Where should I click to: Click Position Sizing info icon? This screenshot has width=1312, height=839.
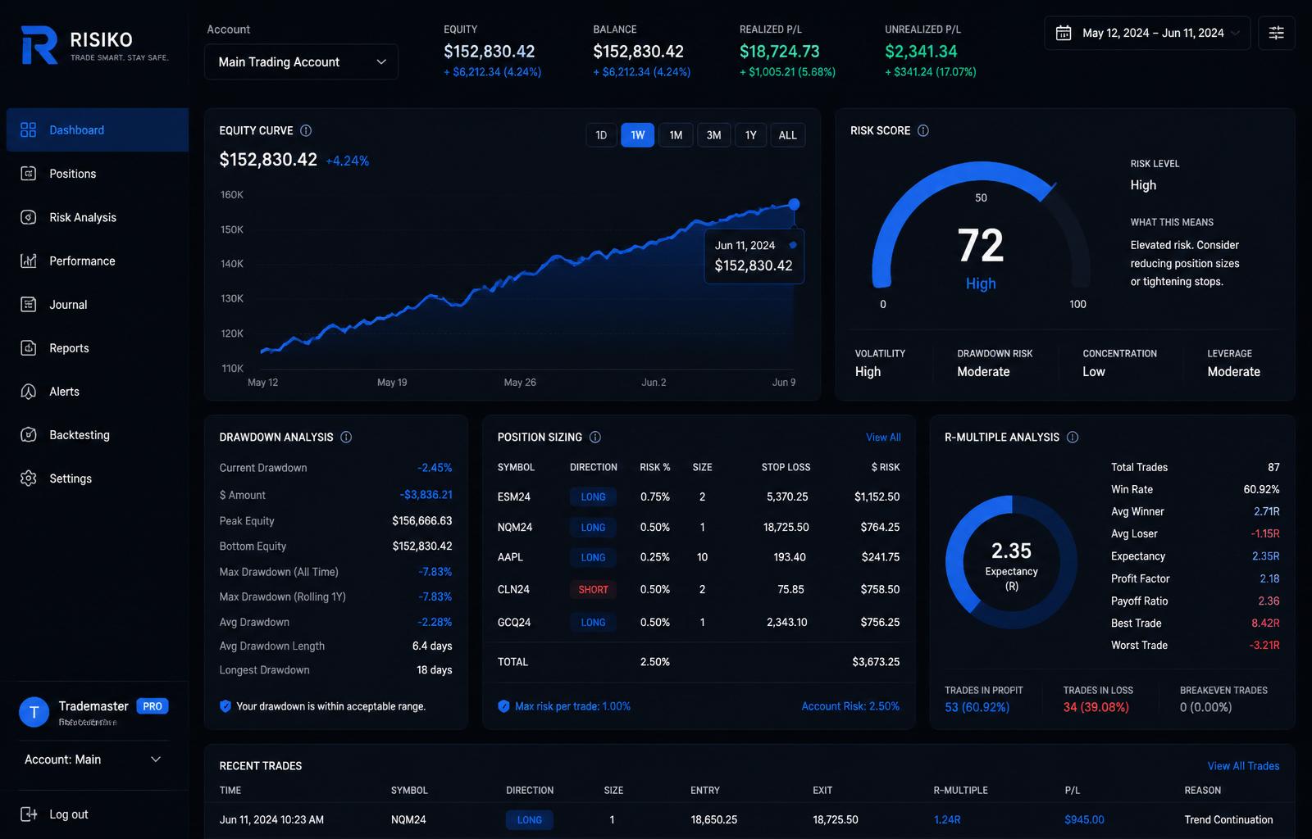[x=595, y=437]
